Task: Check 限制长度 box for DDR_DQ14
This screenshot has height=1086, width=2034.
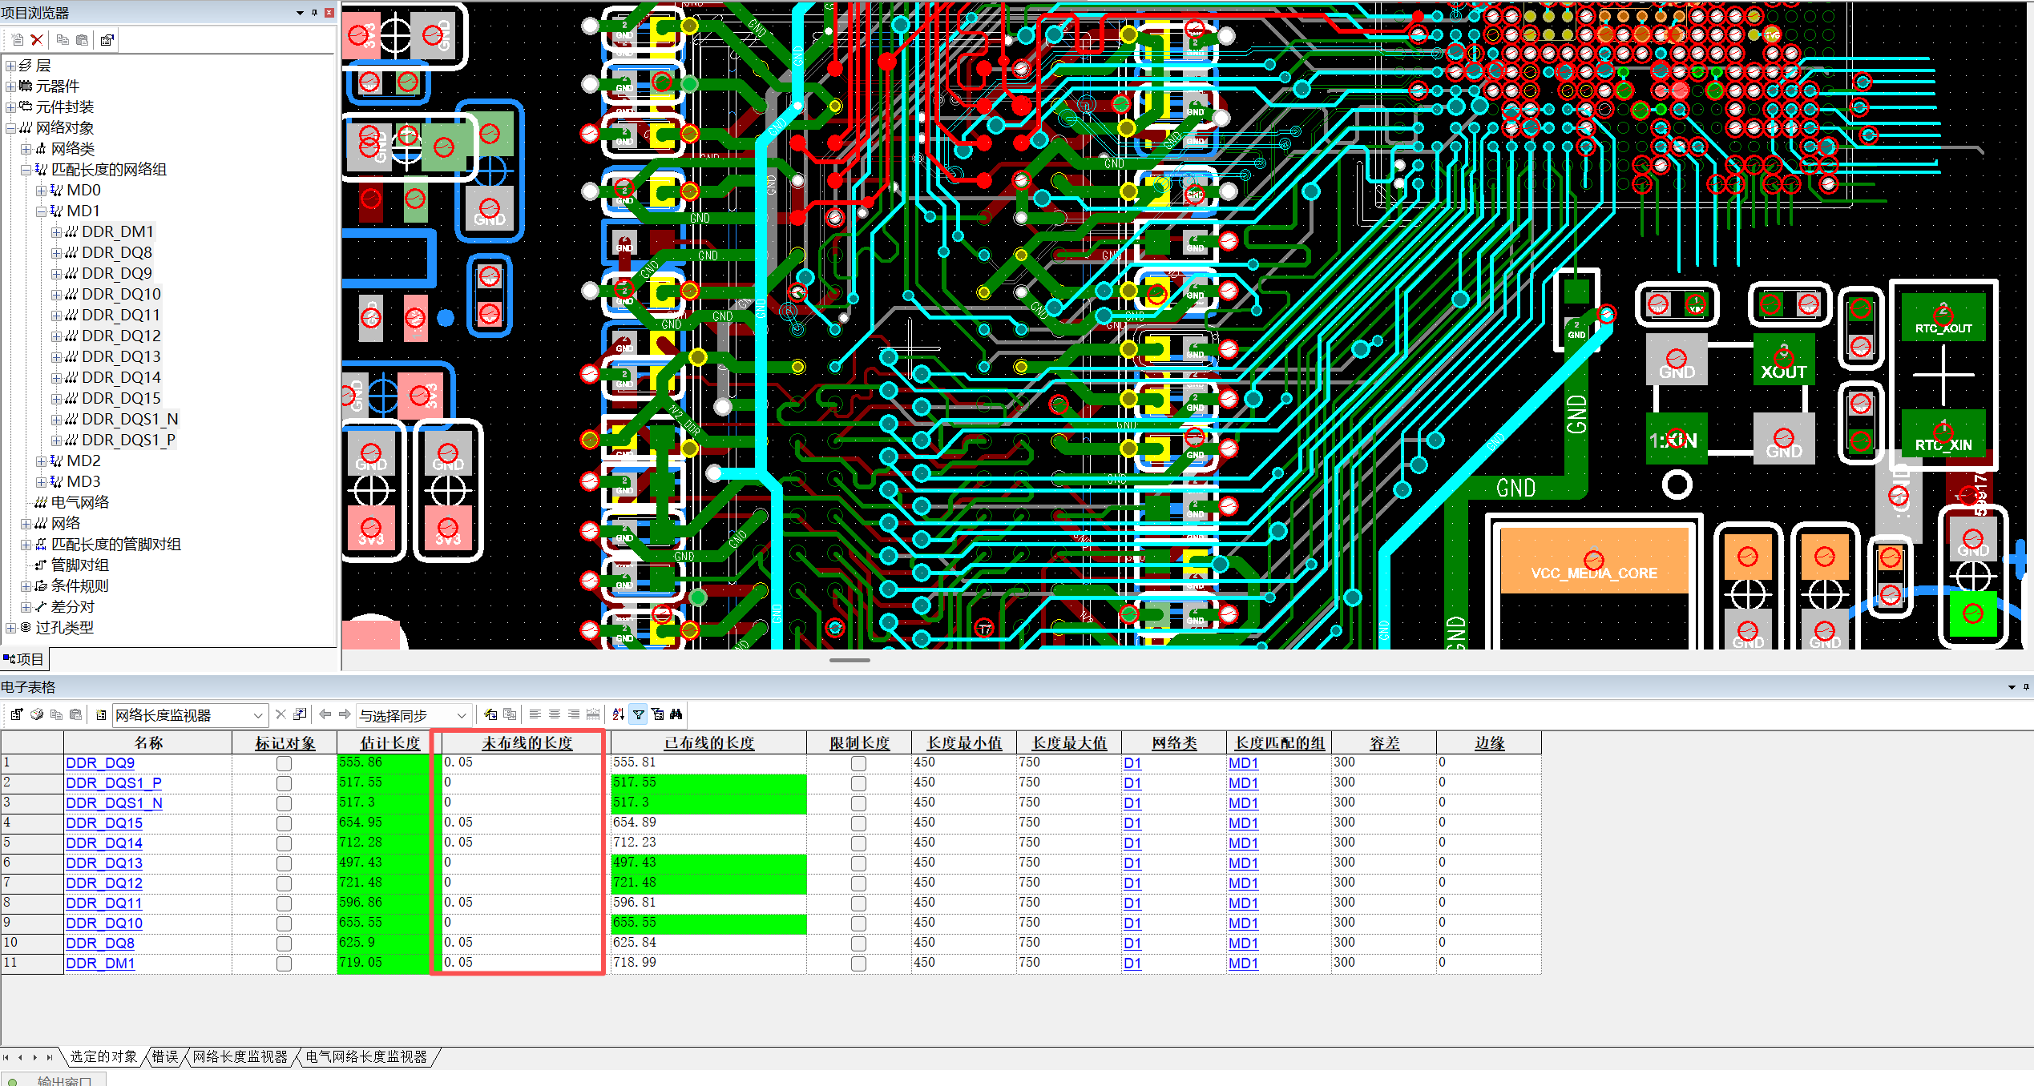Action: [x=858, y=843]
